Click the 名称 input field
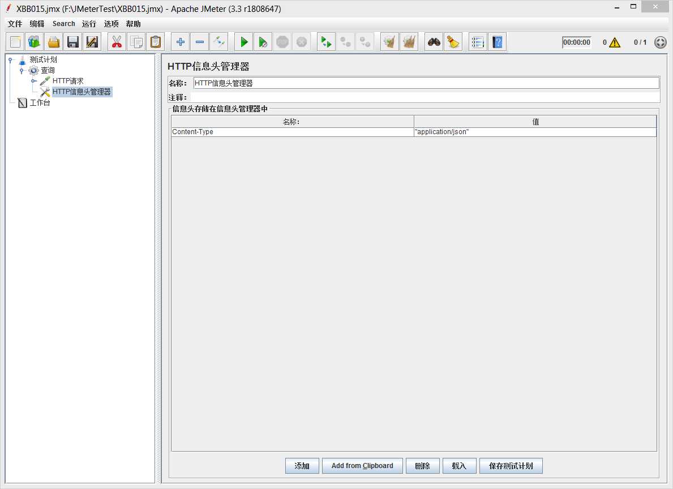The width and height of the screenshot is (673, 489). (426, 83)
